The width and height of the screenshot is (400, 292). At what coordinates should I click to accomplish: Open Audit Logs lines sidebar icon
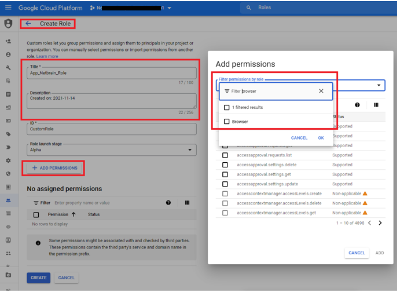click(x=8, y=213)
